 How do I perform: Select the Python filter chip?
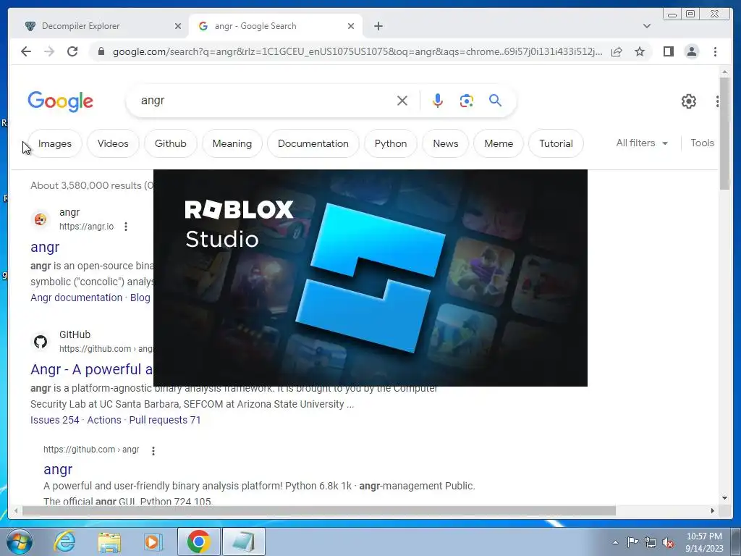click(x=391, y=143)
